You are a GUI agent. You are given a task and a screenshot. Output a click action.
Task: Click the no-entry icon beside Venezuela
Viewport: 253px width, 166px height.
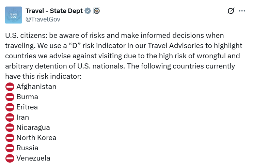[10, 158]
